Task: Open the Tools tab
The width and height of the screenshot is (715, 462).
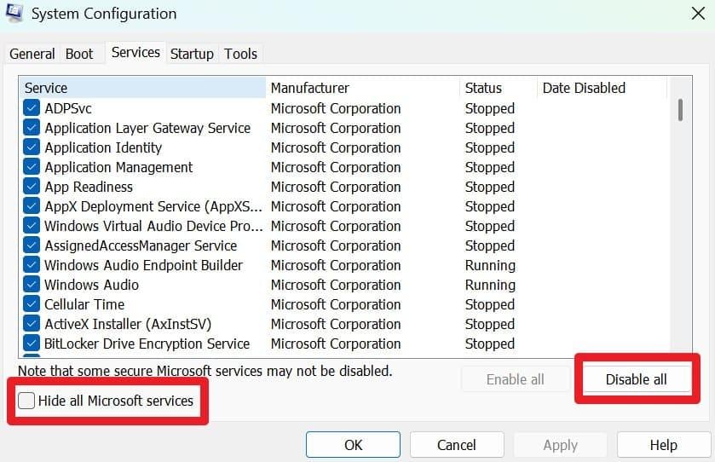Action: tap(240, 54)
